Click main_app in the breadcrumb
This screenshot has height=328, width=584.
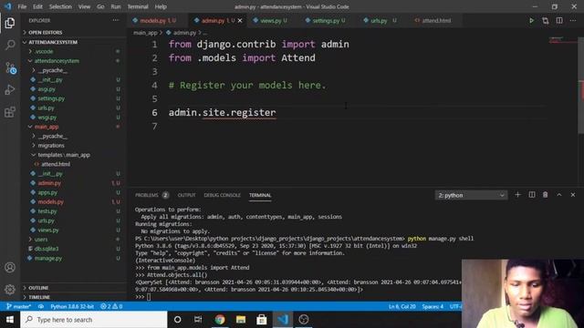click(x=145, y=33)
